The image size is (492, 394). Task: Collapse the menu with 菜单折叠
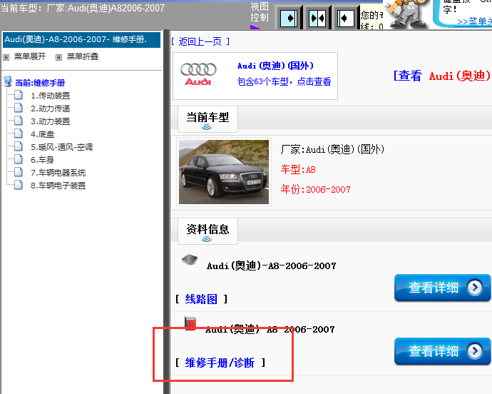[83, 56]
